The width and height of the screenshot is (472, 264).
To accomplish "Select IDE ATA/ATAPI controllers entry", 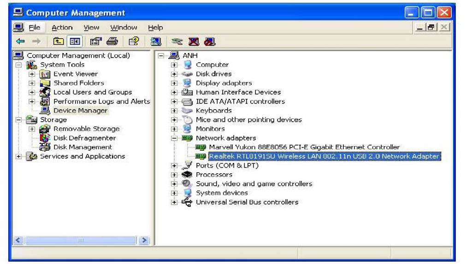I will [x=240, y=101].
